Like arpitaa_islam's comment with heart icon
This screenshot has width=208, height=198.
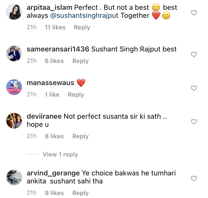tap(194, 13)
